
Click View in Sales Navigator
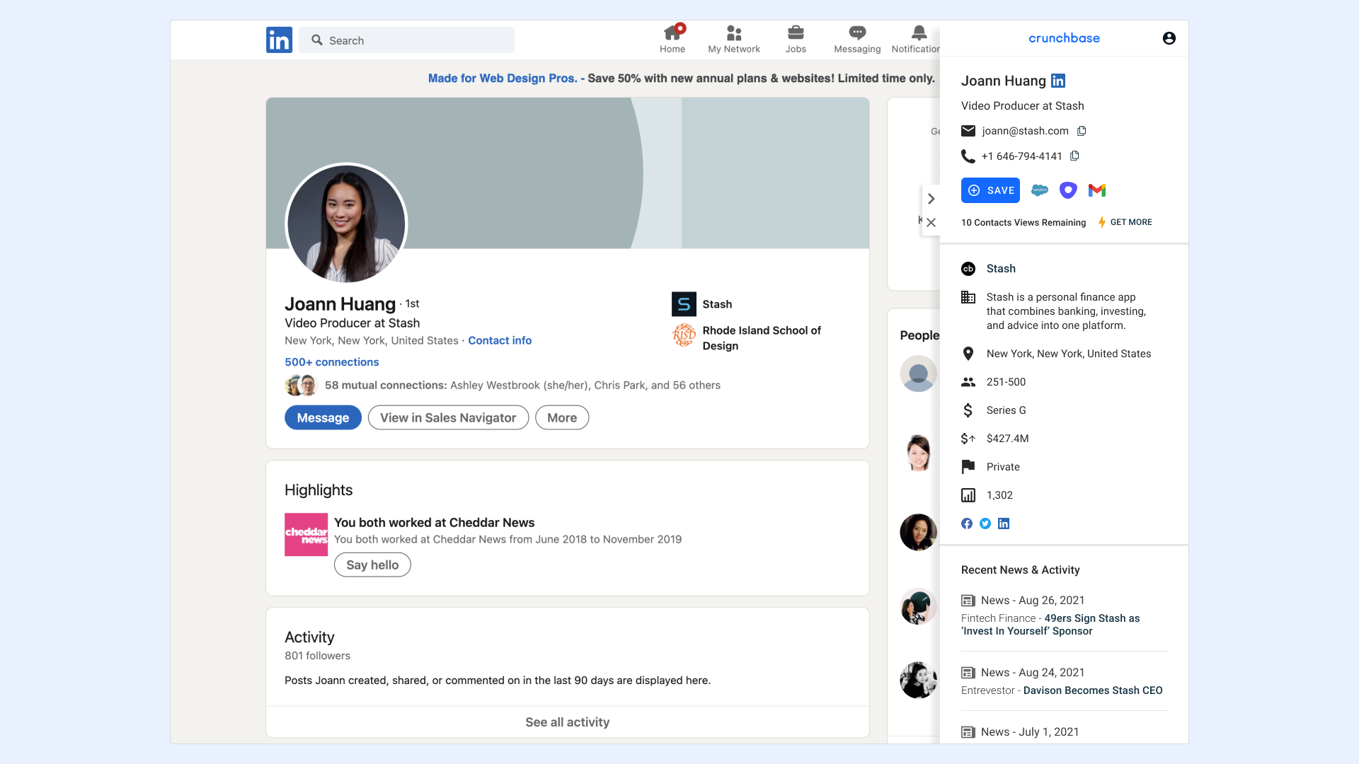point(448,417)
